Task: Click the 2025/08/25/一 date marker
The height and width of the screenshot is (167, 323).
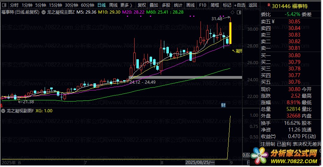Action: (x=200, y=163)
